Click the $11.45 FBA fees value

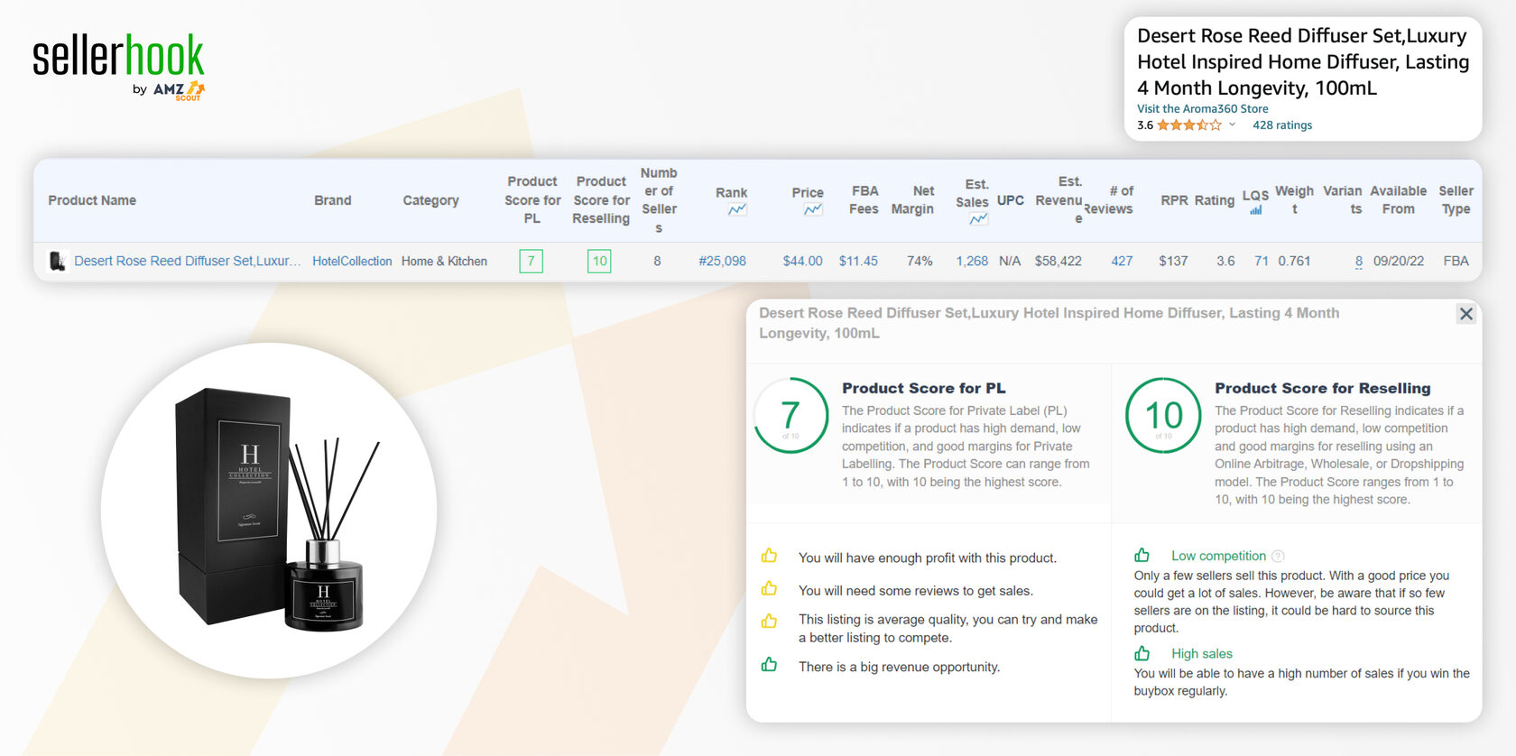coord(858,261)
